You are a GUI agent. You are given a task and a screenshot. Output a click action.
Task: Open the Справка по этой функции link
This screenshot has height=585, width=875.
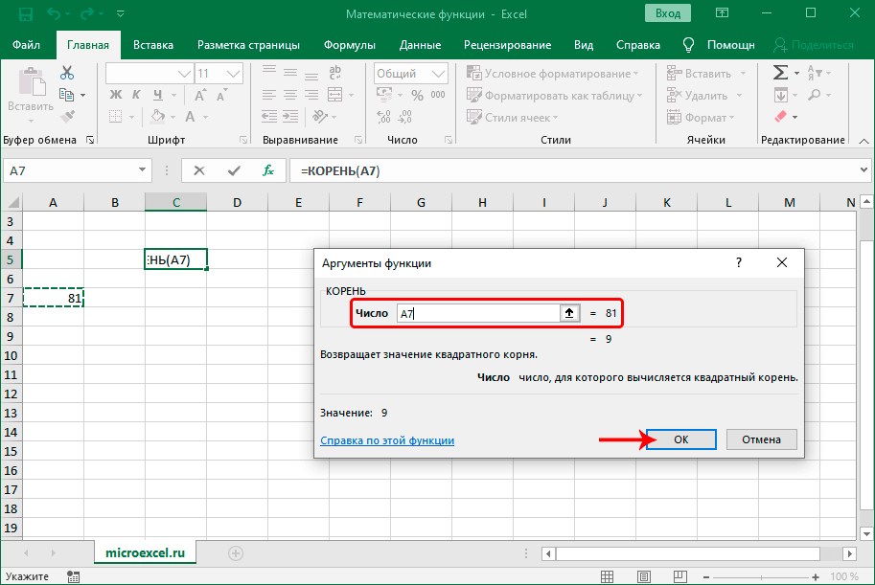point(387,440)
